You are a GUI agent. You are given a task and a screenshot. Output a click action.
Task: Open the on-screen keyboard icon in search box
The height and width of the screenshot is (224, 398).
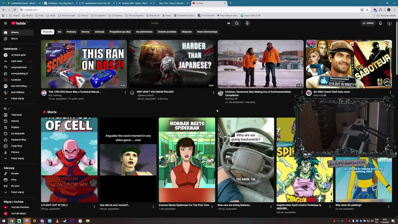[229, 23]
